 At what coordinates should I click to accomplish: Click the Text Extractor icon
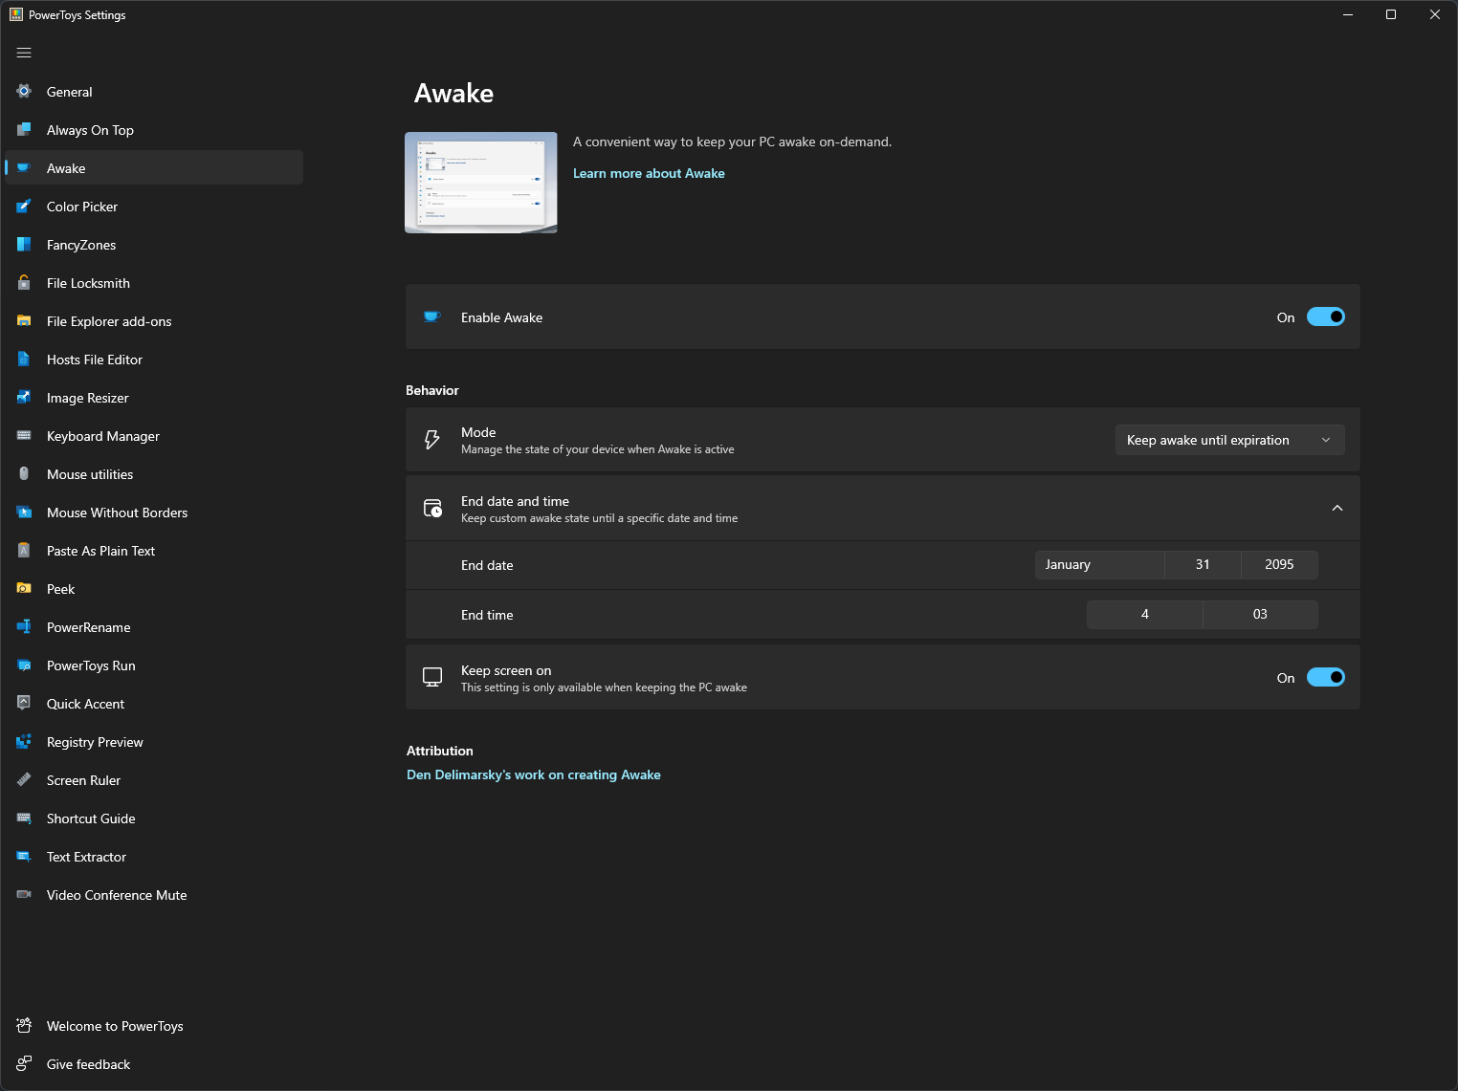click(24, 856)
